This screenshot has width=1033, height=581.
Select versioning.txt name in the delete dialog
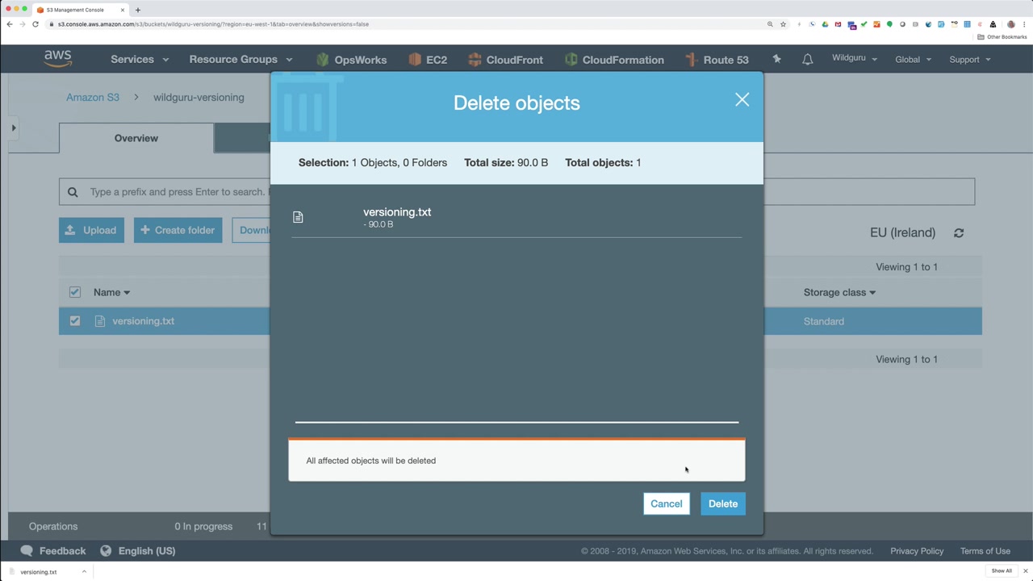(x=397, y=212)
